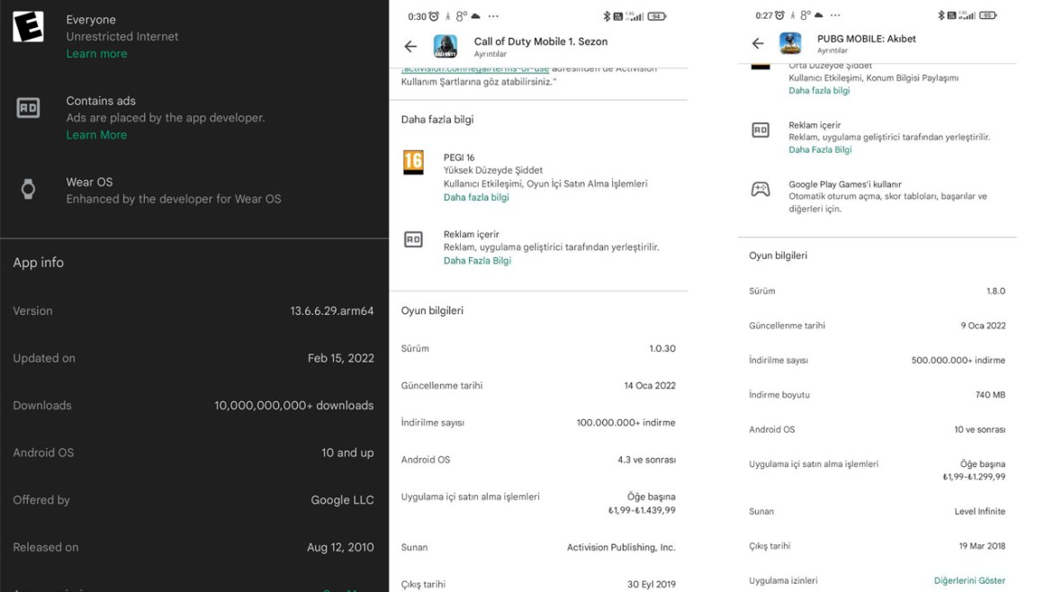The height and width of the screenshot is (592, 1053).
Task: Select 10,000,000,000+ downloads value
Action: click(293, 406)
